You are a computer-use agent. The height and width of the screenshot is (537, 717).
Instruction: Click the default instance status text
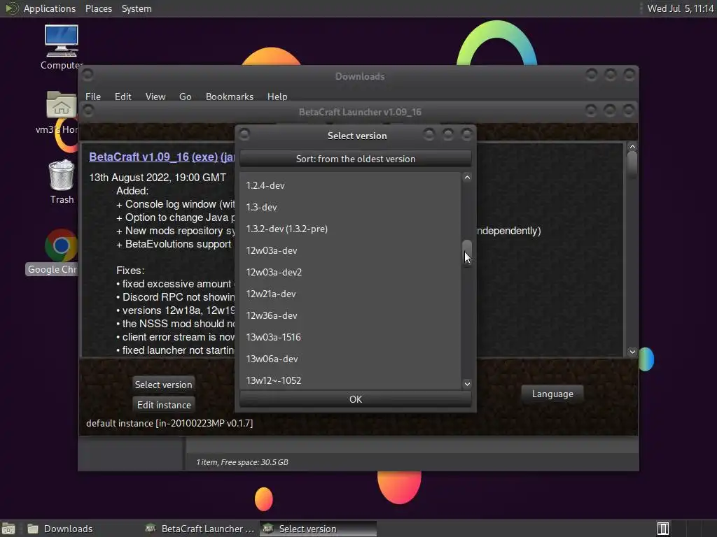tap(169, 423)
